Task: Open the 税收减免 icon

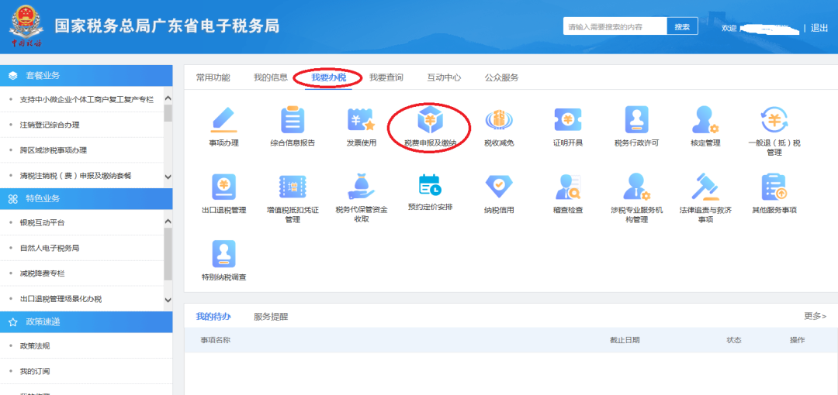Action: pyautogui.click(x=499, y=120)
